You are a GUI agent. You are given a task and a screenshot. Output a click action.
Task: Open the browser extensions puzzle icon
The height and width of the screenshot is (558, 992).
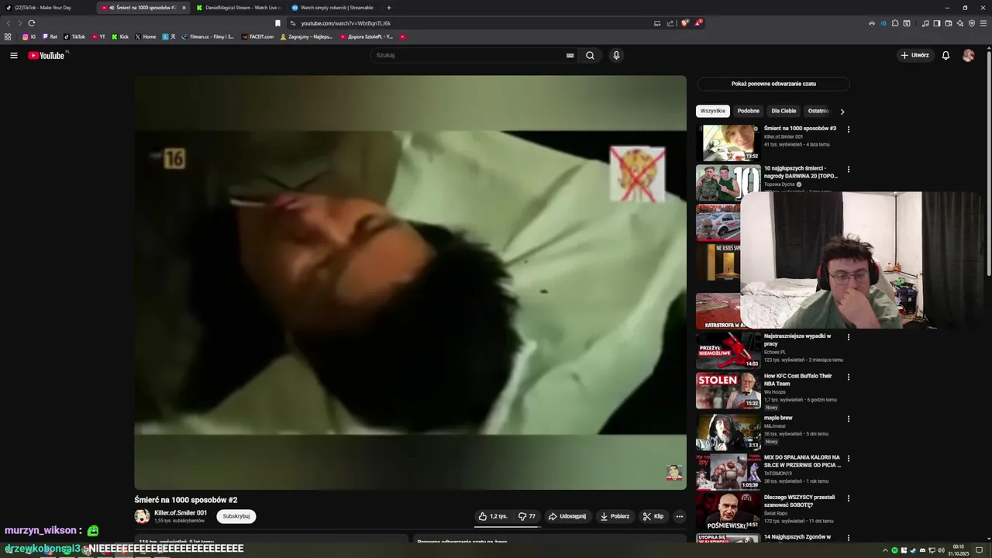(895, 23)
